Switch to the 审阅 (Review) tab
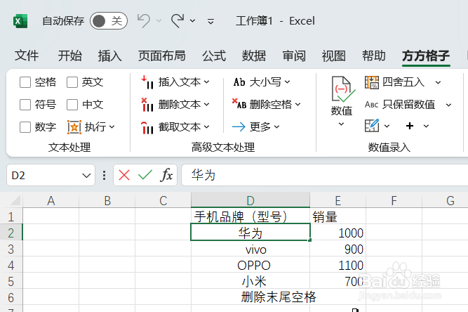The image size is (468, 312). [294, 56]
